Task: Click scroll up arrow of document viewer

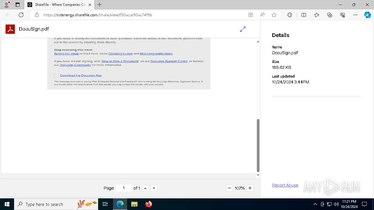Action: (x=258, y=42)
